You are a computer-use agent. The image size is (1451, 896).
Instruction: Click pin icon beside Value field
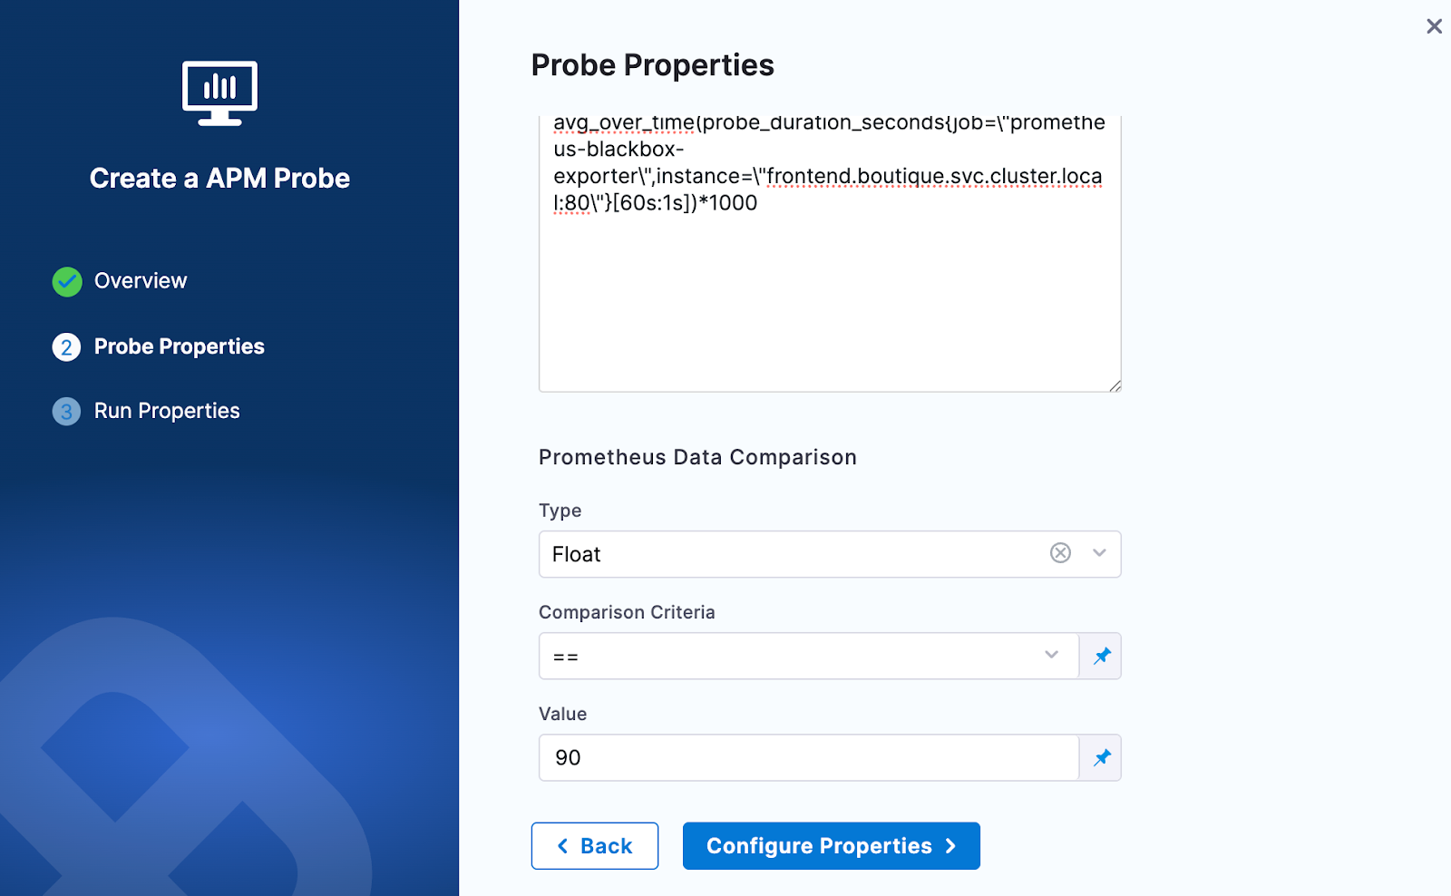point(1101,757)
